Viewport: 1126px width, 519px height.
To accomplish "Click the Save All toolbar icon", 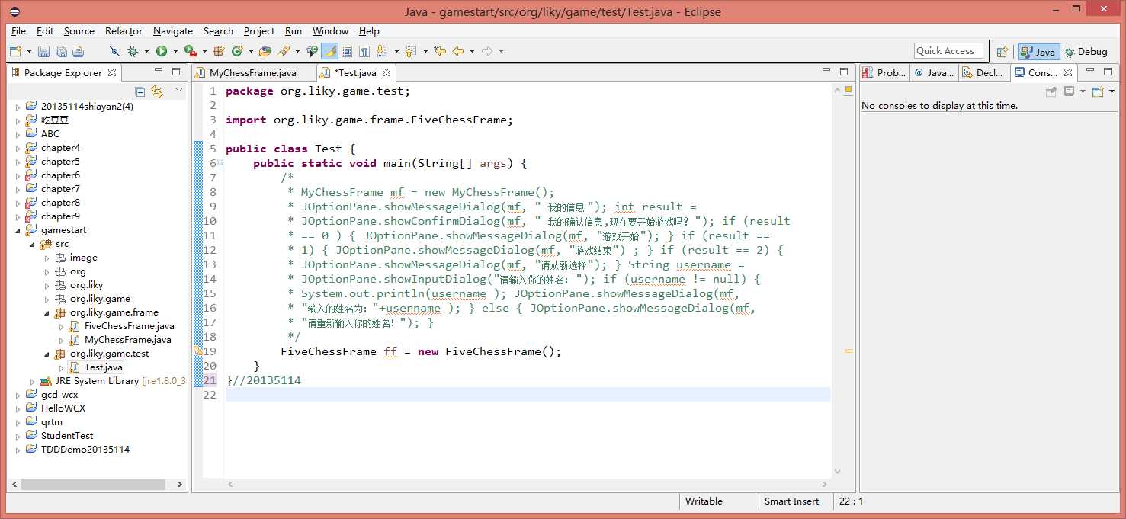I will tap(61, 51).
